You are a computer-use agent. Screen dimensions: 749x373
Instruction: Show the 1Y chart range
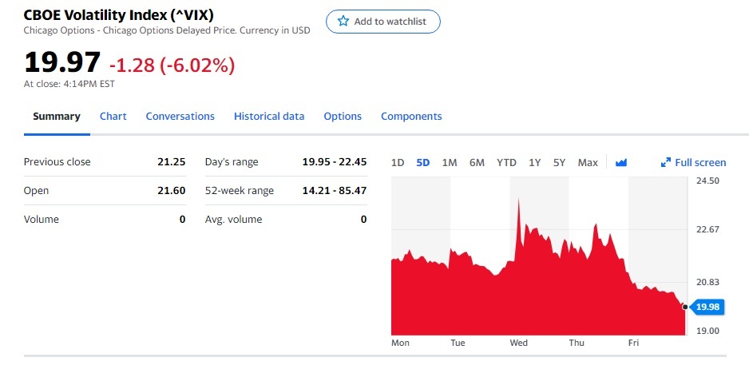535,163
